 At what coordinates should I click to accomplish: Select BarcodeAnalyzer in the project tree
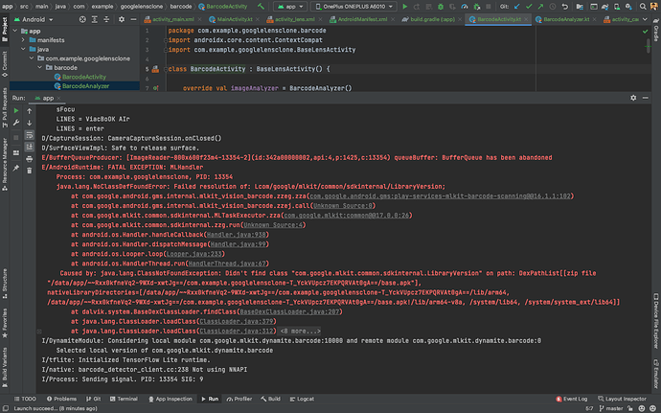tap(83, 87)
